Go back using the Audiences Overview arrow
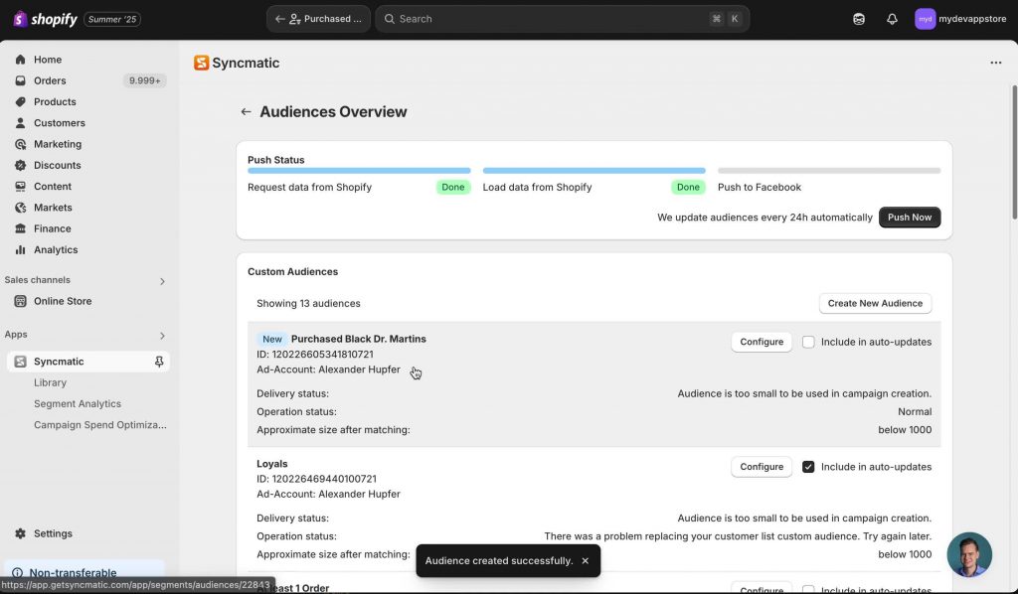The width and height of the screenshot is (1018, 594). pyautogui.click(x=246, y=111)
